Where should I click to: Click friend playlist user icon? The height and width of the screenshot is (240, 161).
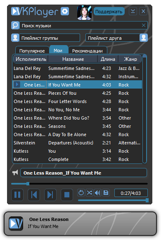[x=144, y=38]
